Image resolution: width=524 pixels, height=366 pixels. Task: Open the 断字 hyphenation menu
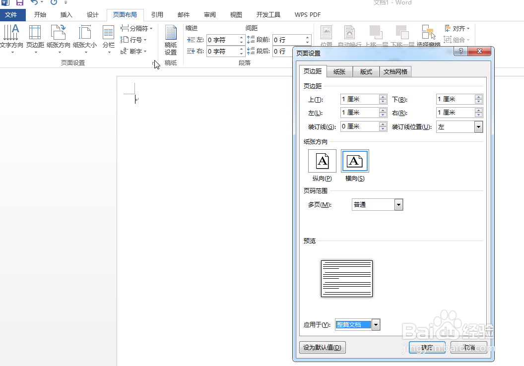133,51
